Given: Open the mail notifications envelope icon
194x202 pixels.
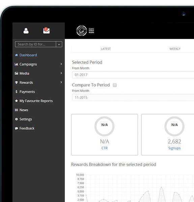Looking at the screenshot, I should (46, 30).
